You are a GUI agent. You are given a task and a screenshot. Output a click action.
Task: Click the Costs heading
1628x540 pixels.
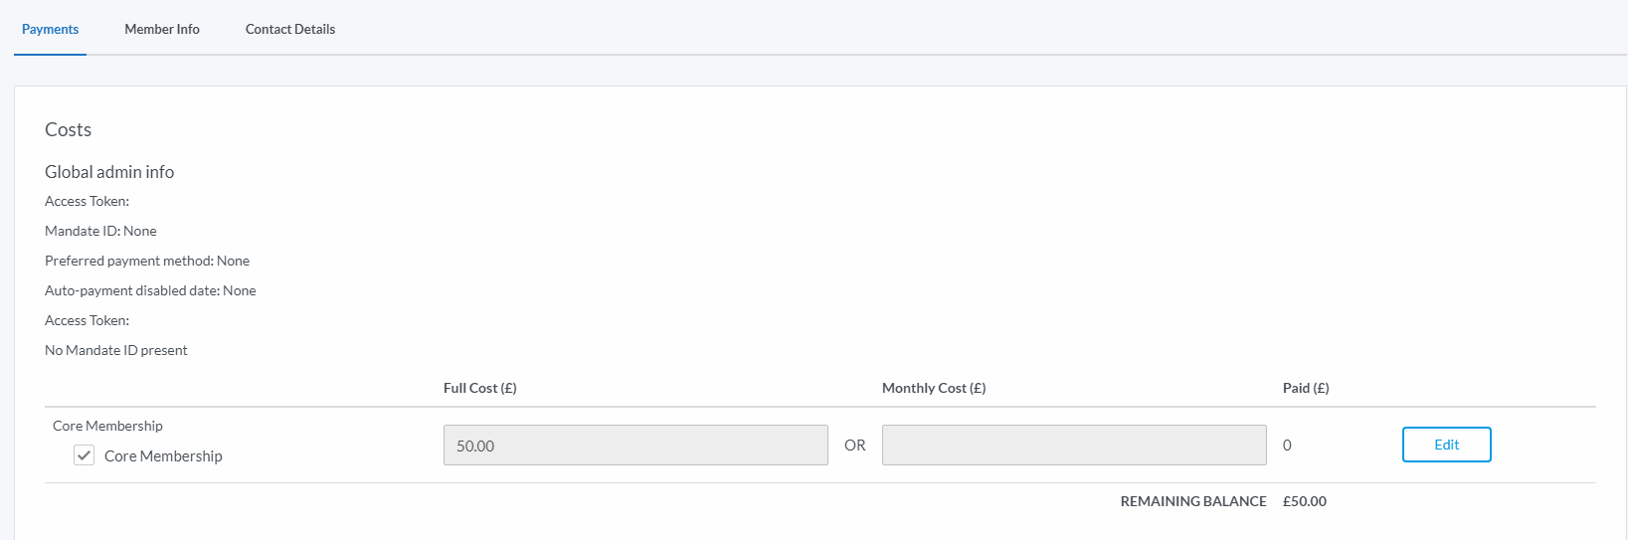click(68, 129)
